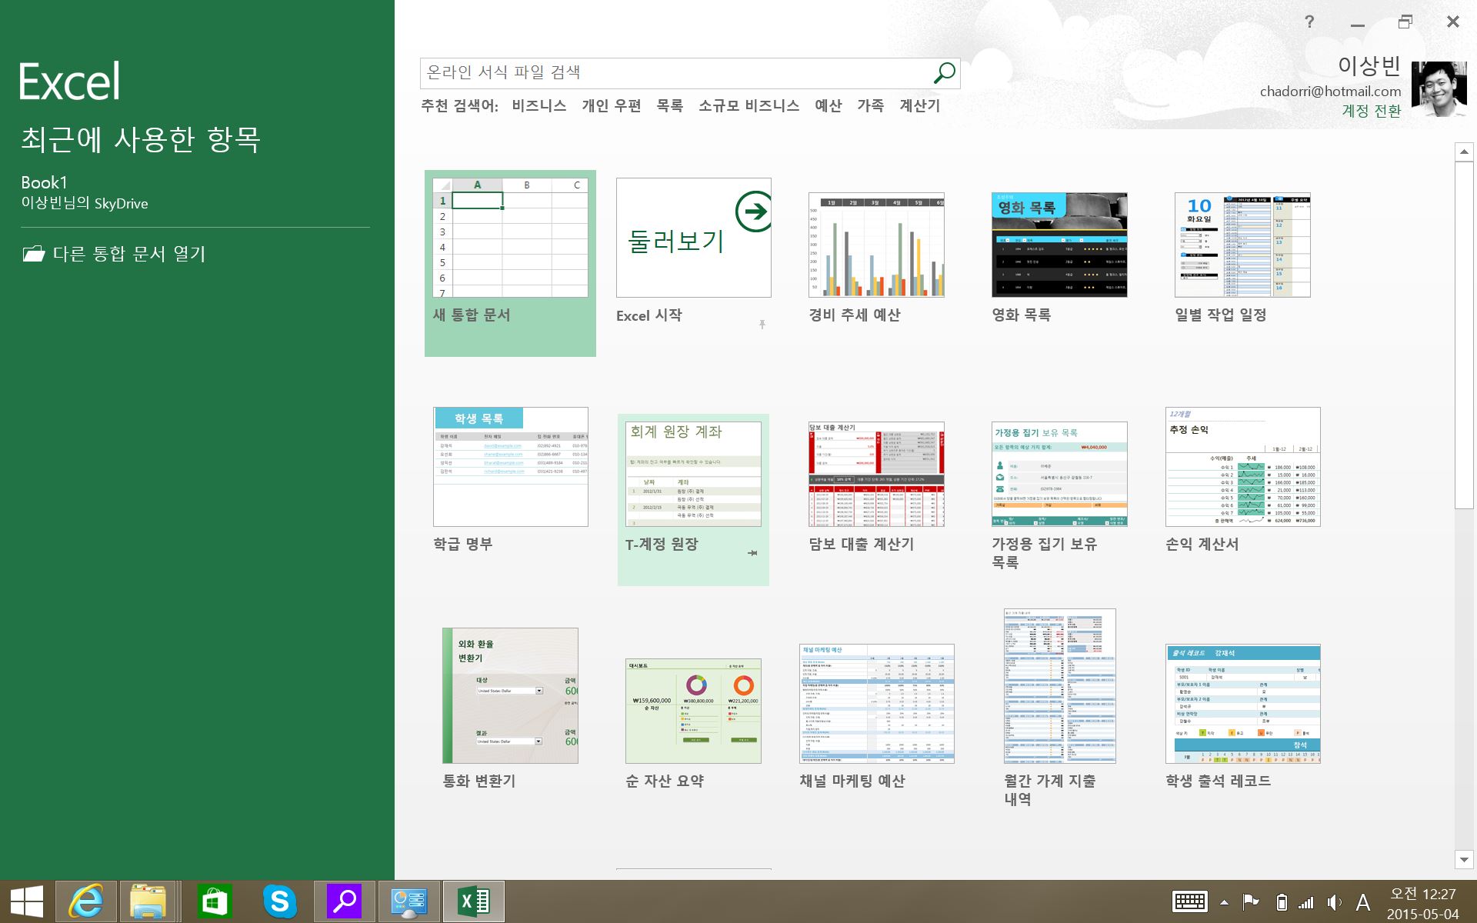Screen dimensions: 1477x923
Task: Open network signal tray icon
Action: coord(1306,902)
